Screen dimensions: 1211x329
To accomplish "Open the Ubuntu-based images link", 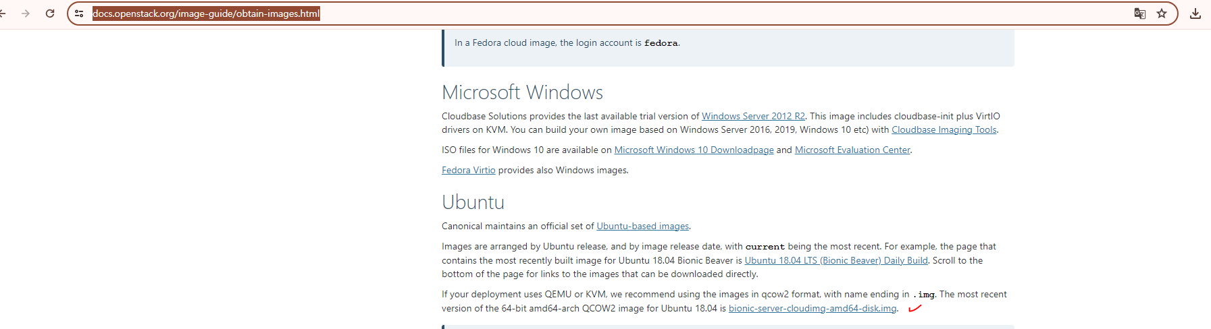I will tap(642, 227).
